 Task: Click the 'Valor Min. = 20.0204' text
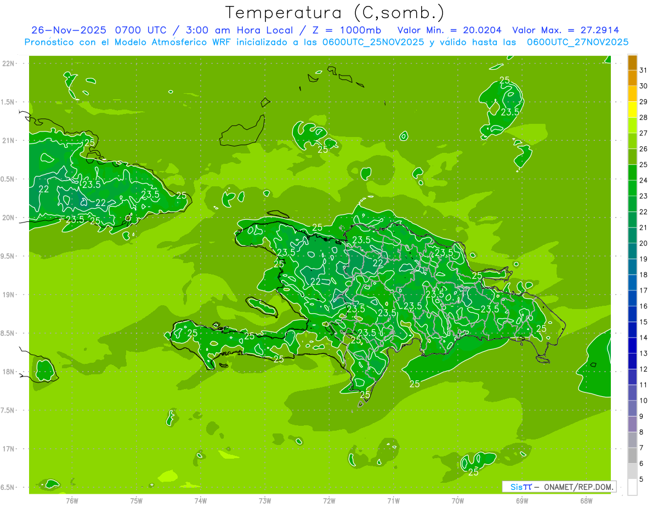click(450, 30)
